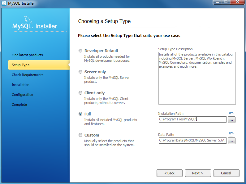The width and height of the screenshot is (246, 184).
Task: Click the 'Please select the Setup Type' instruction
Action: pyautogui.click(x=129, y=36)
